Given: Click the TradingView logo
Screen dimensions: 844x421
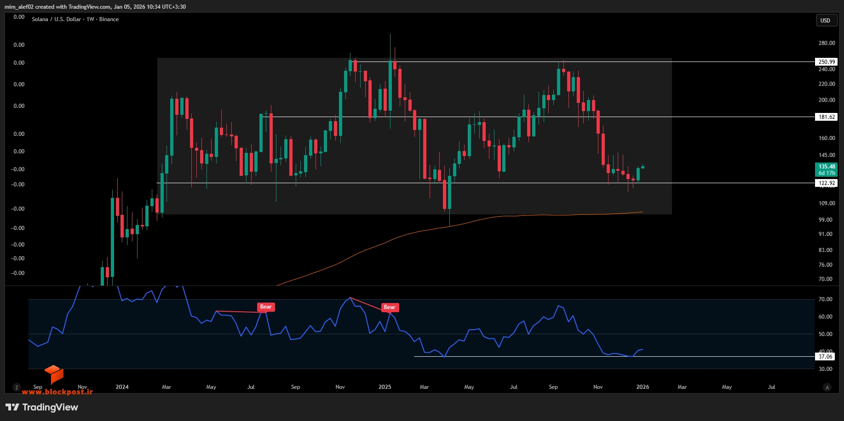Looking at the screenshot, I should tap(42, 407).
